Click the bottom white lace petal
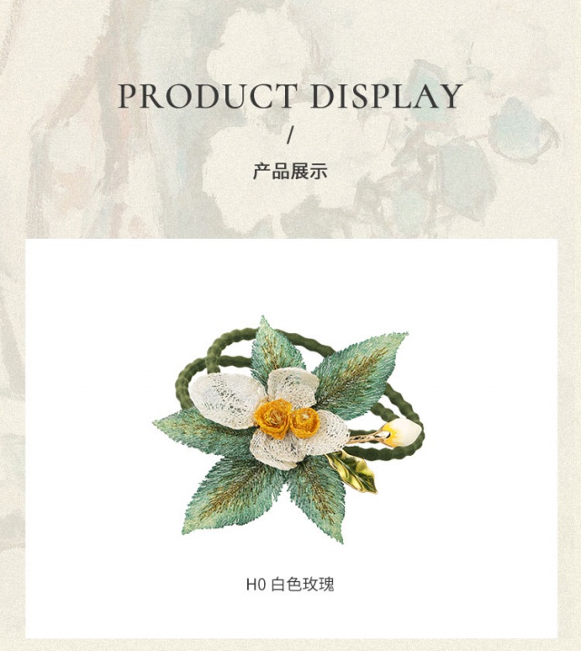 point(276,450)
